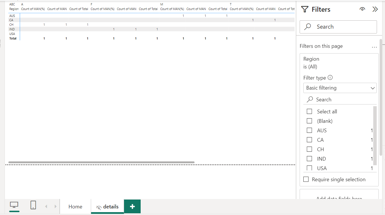
Task: Click the ABC header label in matrix
Action: 12,4
